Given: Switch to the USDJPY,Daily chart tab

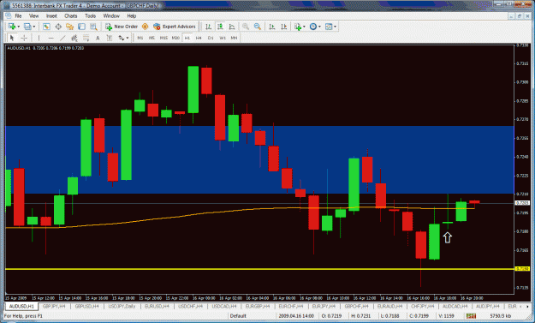Looking at the screenshot, I should (x=122, y=306).
